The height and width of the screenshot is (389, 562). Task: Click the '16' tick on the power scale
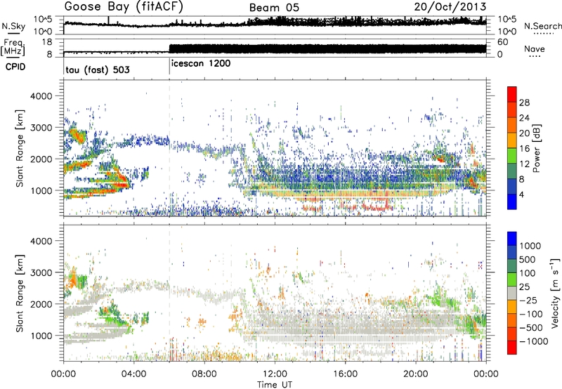pos(524,149)
